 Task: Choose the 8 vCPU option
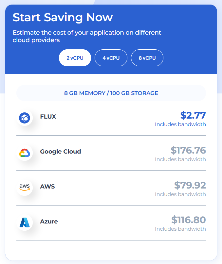147,58
